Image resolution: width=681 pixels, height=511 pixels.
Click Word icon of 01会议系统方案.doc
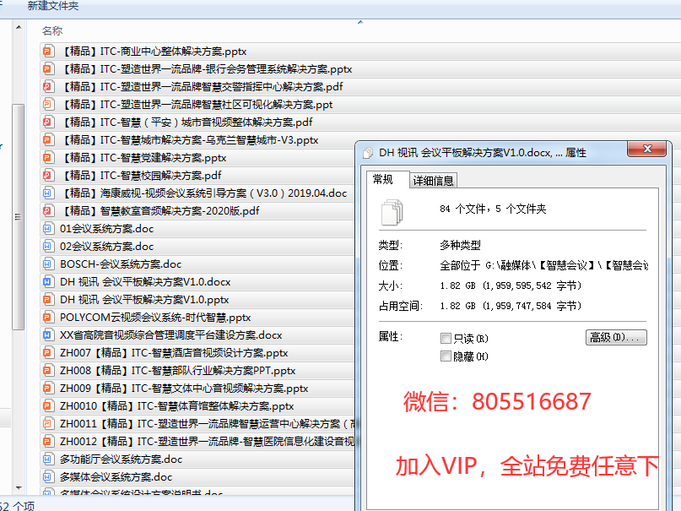click(x=48, y=229)
